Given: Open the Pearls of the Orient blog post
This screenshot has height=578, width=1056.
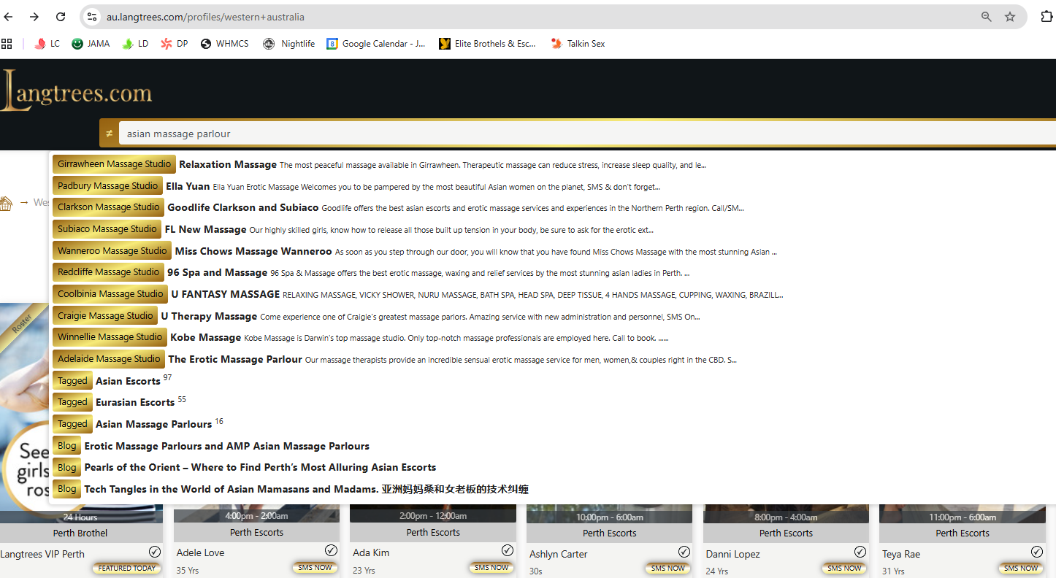Looking at the screenshot, I should click(260, 467).
